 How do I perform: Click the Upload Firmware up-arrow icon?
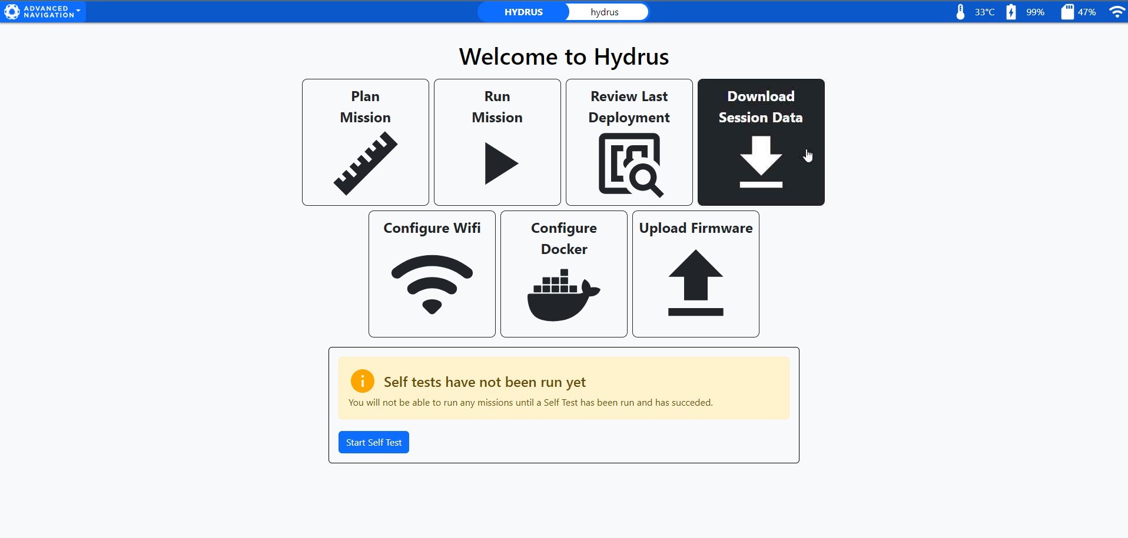[x=695, y=283]
